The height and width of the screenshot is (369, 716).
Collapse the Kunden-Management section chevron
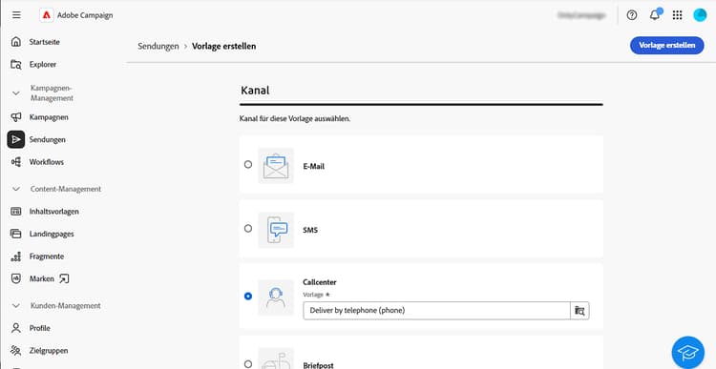tap(16, 306)
